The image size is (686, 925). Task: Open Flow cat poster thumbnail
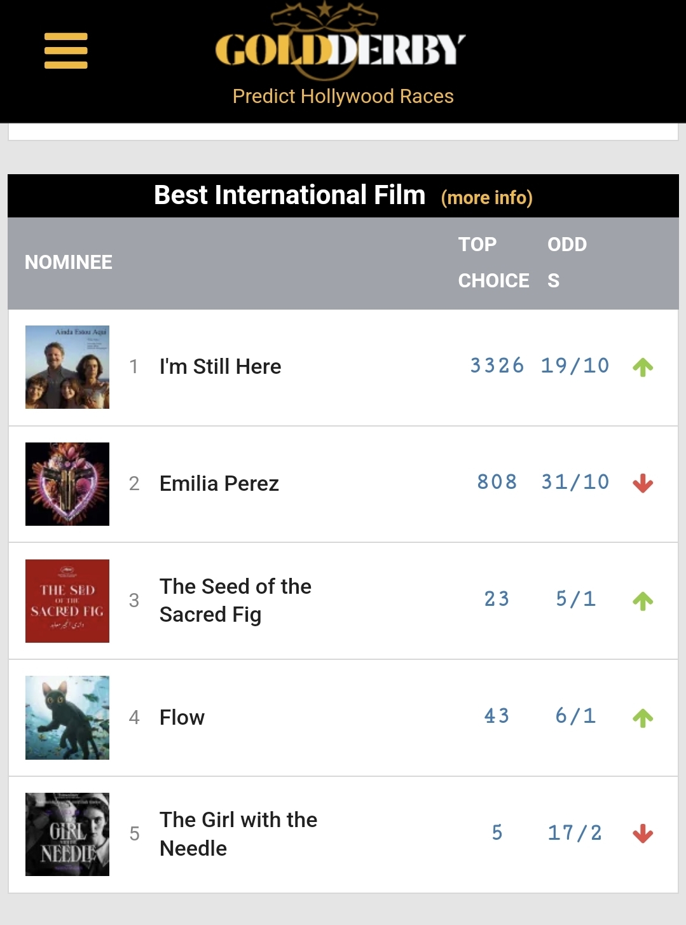tap(67, 718)
